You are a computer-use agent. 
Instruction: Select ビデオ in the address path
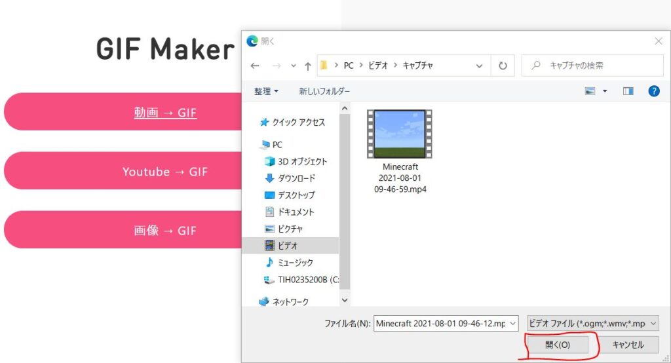(x=378, y=66)
